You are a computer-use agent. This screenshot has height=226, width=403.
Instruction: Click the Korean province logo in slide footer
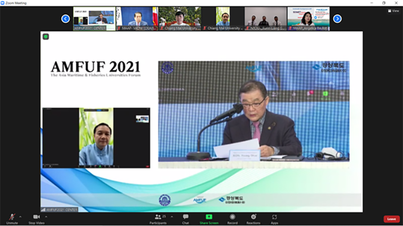232,200
